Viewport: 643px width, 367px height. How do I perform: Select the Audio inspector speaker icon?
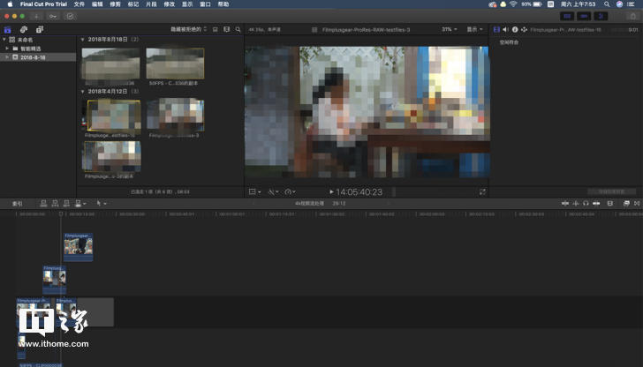coord(505,29)
